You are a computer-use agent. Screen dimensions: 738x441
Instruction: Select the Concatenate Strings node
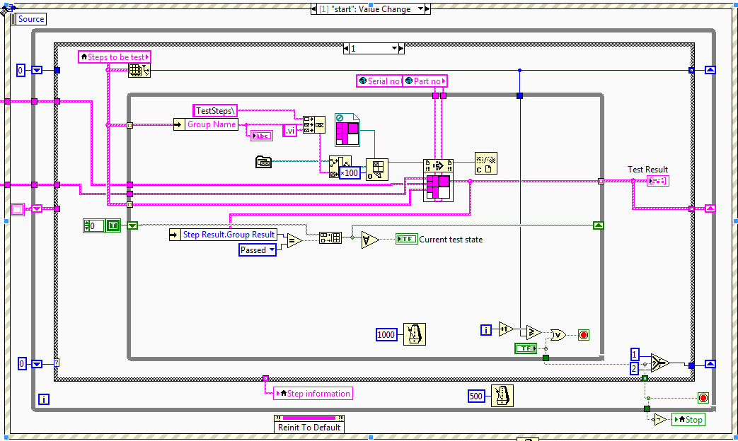pyautogui.click(x=314, y=124)
